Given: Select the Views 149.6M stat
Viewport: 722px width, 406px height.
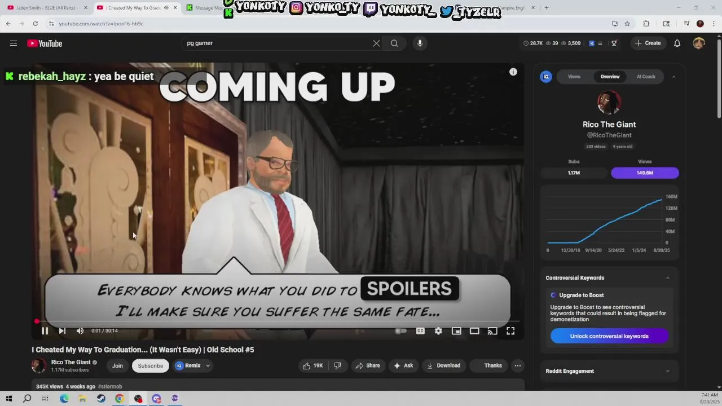Looking at the screenshot, I should (x=645, y=173).
